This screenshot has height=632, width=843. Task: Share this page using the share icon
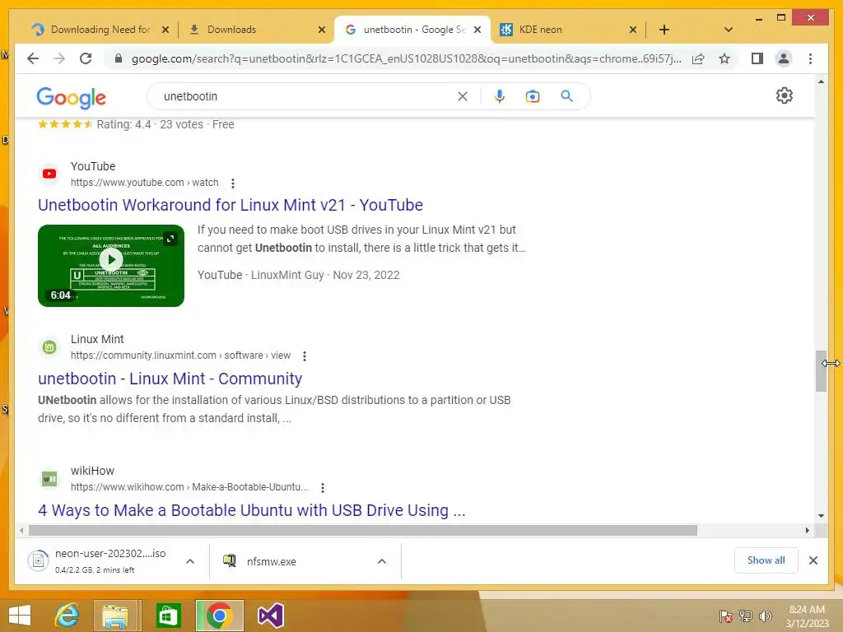[698, 58]
